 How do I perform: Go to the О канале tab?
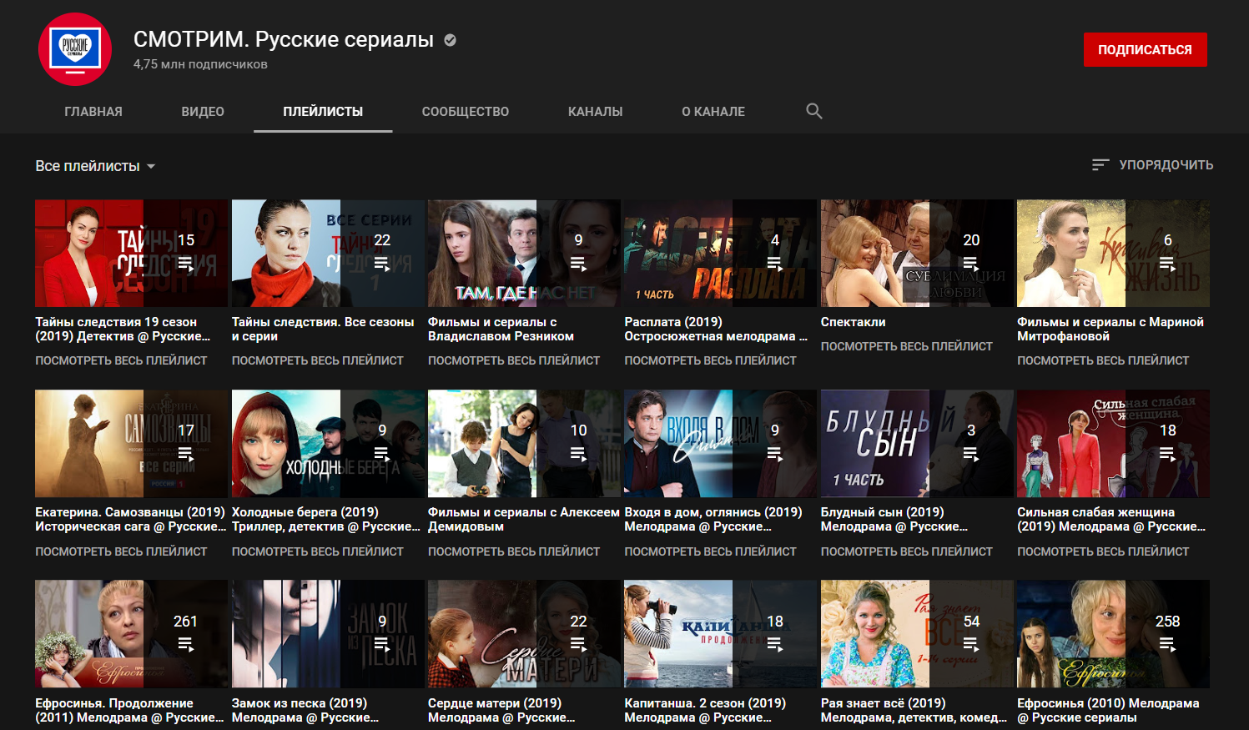pyautogui.click(x=713, y=112)
